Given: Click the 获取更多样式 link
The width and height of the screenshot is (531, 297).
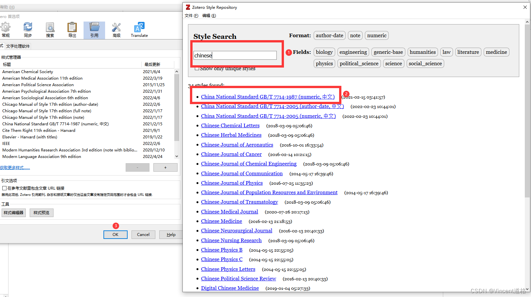Looking at the screenshot, I should [15, 168].
